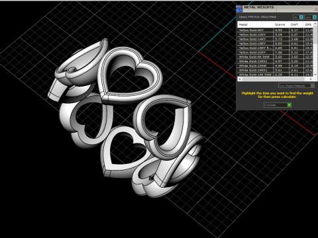The height and width of the screenshot is (238, 318).
Task: Select the Yellow Gold 10KY row
Action: (x=276, y=34)
